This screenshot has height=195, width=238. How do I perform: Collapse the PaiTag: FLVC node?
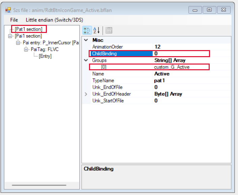pyautogui.click(x=26, y=49)
